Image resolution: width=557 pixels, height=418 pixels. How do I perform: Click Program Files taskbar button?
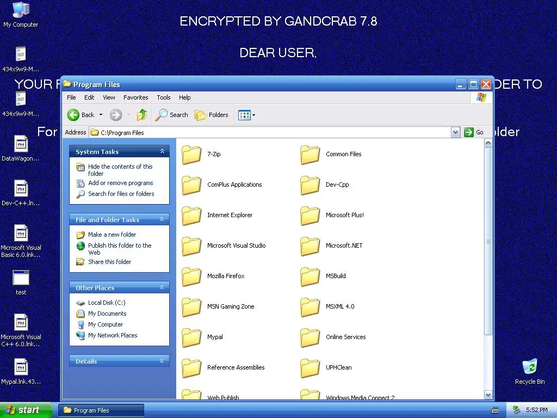pyautogui.click(x=101, y=410)
